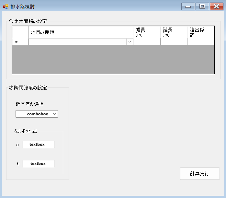226x198 pixels.
Task: Maximize the 排水路検討 window
Action: click(x=202, y=6)
